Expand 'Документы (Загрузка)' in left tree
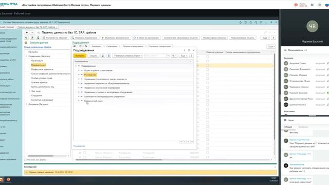 [x=26, y=104]
